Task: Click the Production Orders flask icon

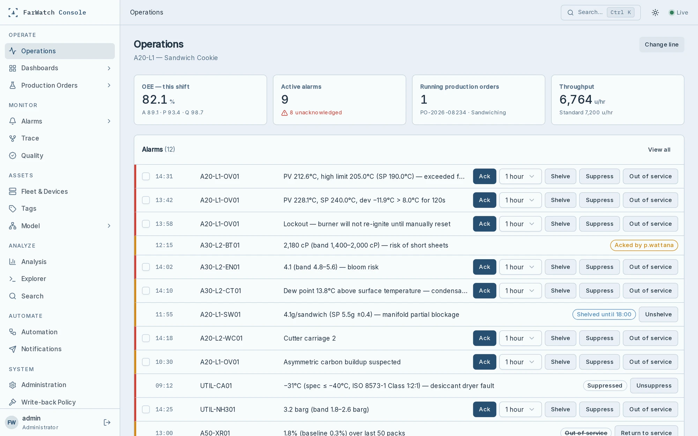Action: coord(13,85)
